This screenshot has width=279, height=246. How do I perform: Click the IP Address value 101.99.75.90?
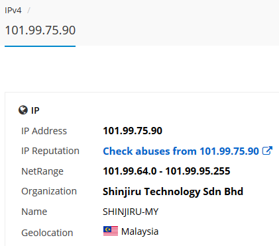click(133, 131)
